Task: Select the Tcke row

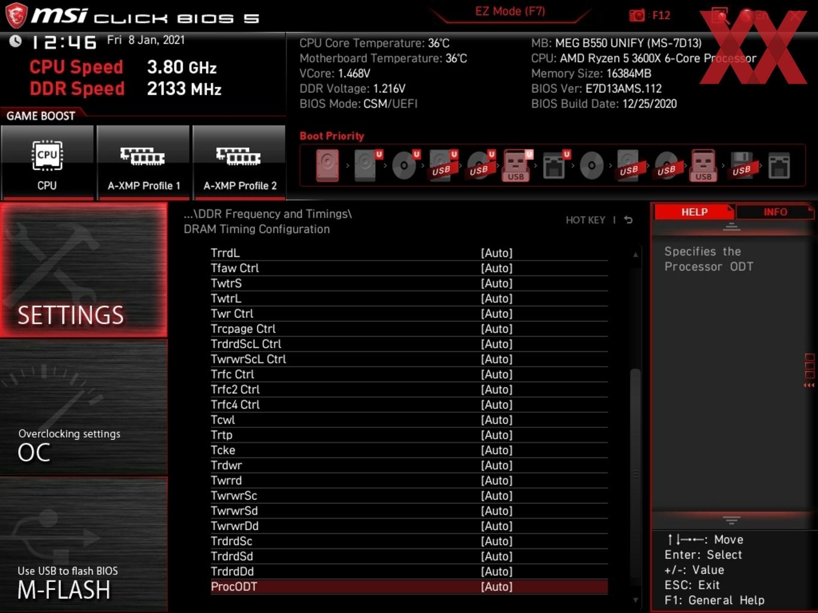Action: 409,450
